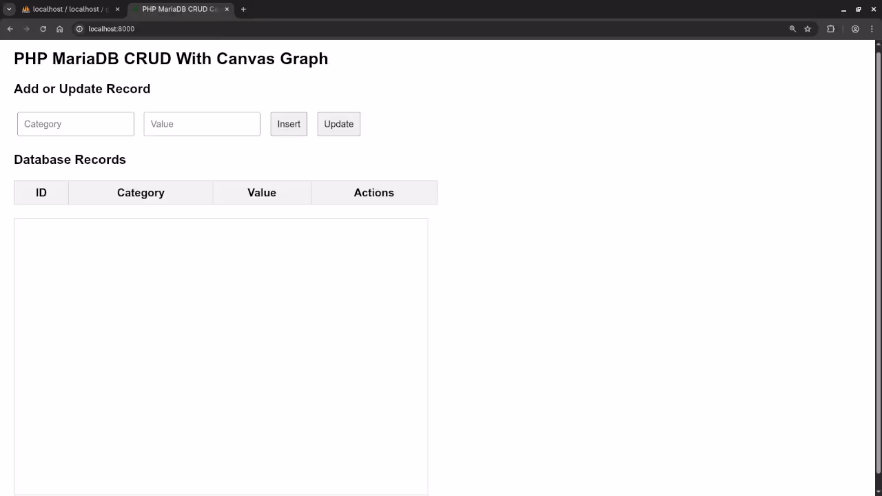Click the forward navigation arrow
Screen dimensions: 882x496
point(26,29)
